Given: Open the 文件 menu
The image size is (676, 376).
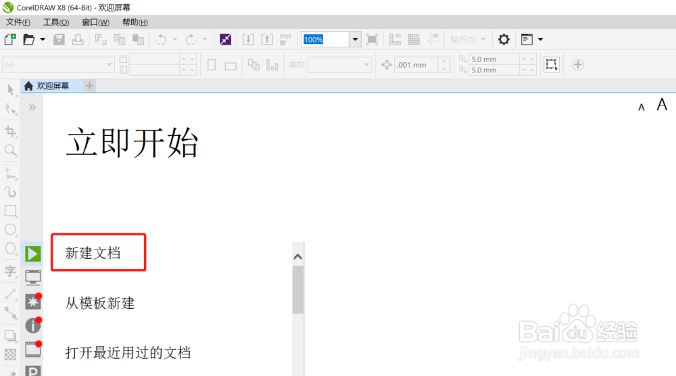Looking at the screenshot, I should (x=18, y=22).
